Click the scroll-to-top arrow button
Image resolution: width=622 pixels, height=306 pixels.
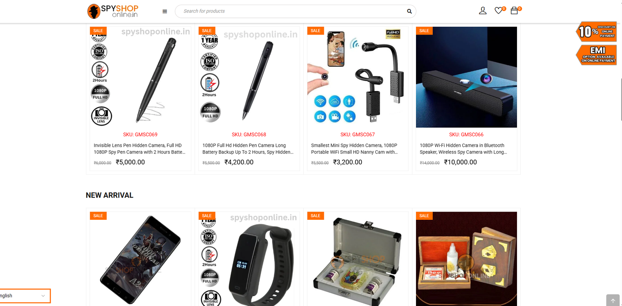pyautogui.click(x=613, y=300)
